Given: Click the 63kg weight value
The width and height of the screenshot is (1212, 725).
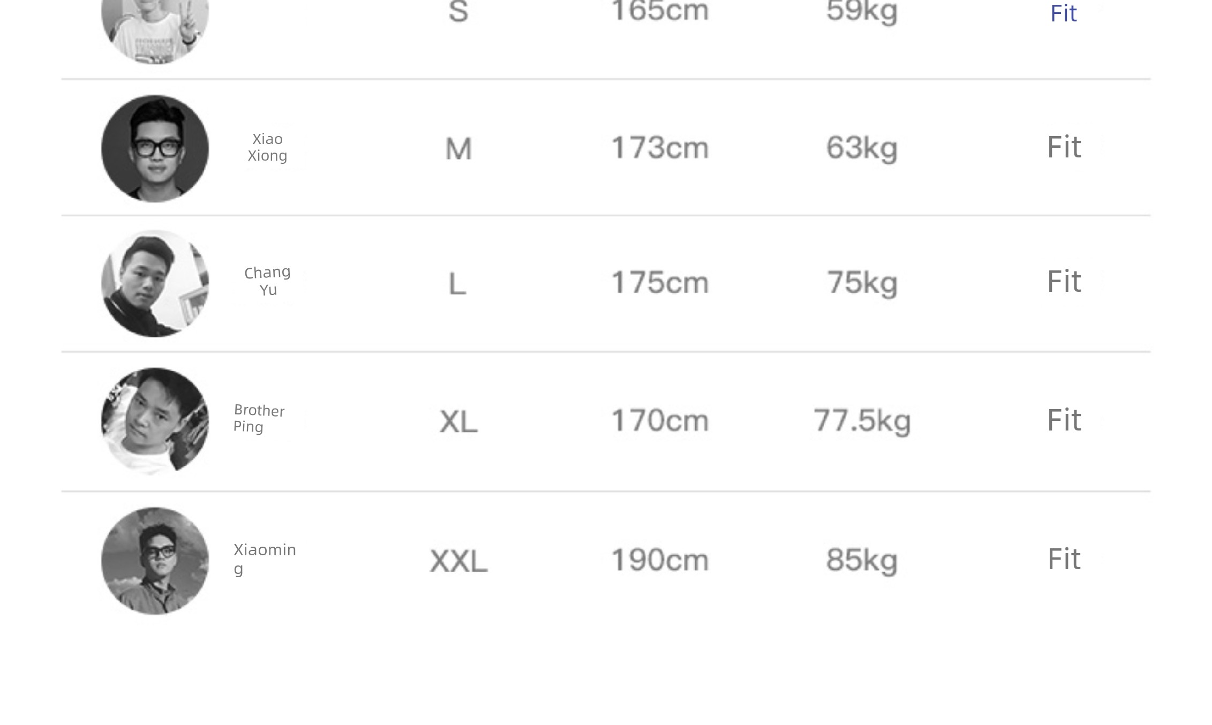Looking at the screenshot, I should point(862,148).
